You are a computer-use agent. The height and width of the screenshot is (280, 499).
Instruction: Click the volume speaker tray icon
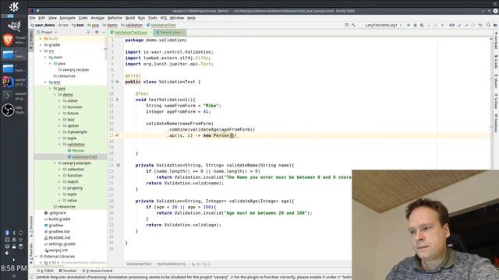click(x=7, y=253)
